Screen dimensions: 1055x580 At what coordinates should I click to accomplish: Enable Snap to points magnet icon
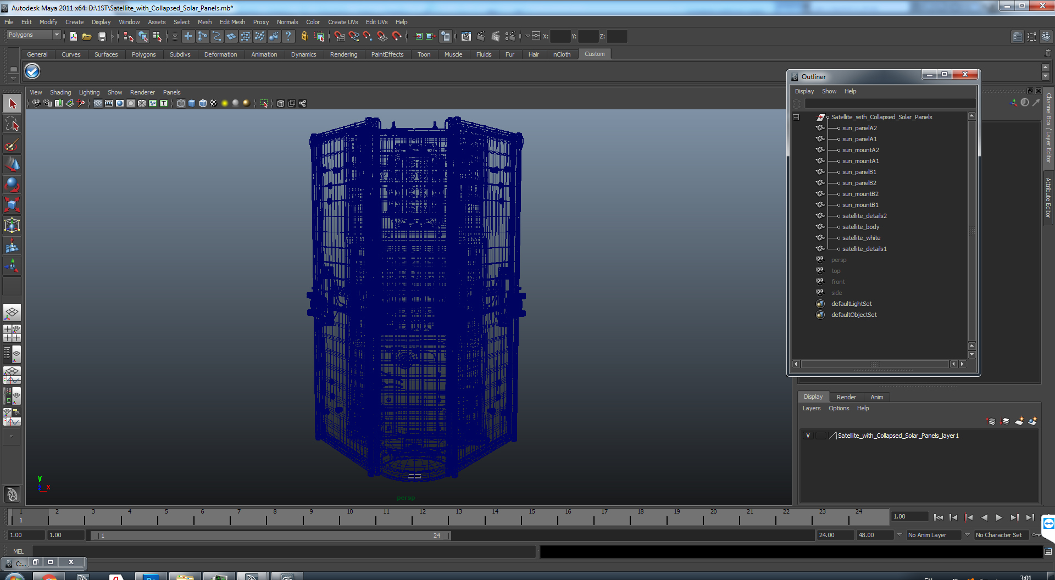[x=368, y=36]
